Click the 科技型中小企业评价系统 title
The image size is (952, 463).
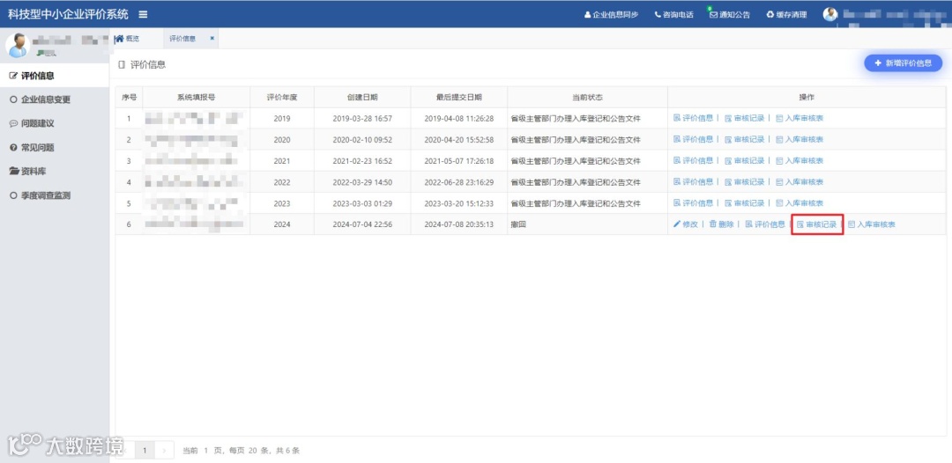[68, 14]
